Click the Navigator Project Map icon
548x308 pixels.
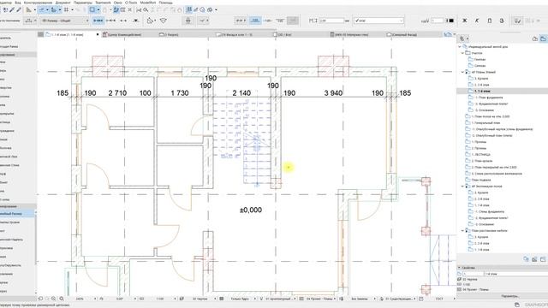535,38
